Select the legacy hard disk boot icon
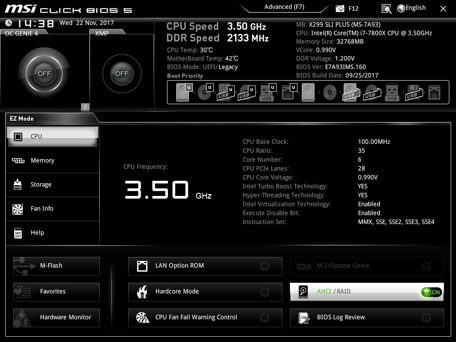Screen dimensions: 456x342 click(308, 93)
